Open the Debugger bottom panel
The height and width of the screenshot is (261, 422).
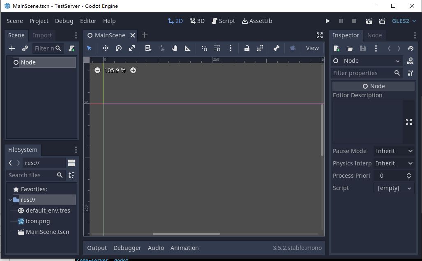pyautogui.click(x=127, y=248)
